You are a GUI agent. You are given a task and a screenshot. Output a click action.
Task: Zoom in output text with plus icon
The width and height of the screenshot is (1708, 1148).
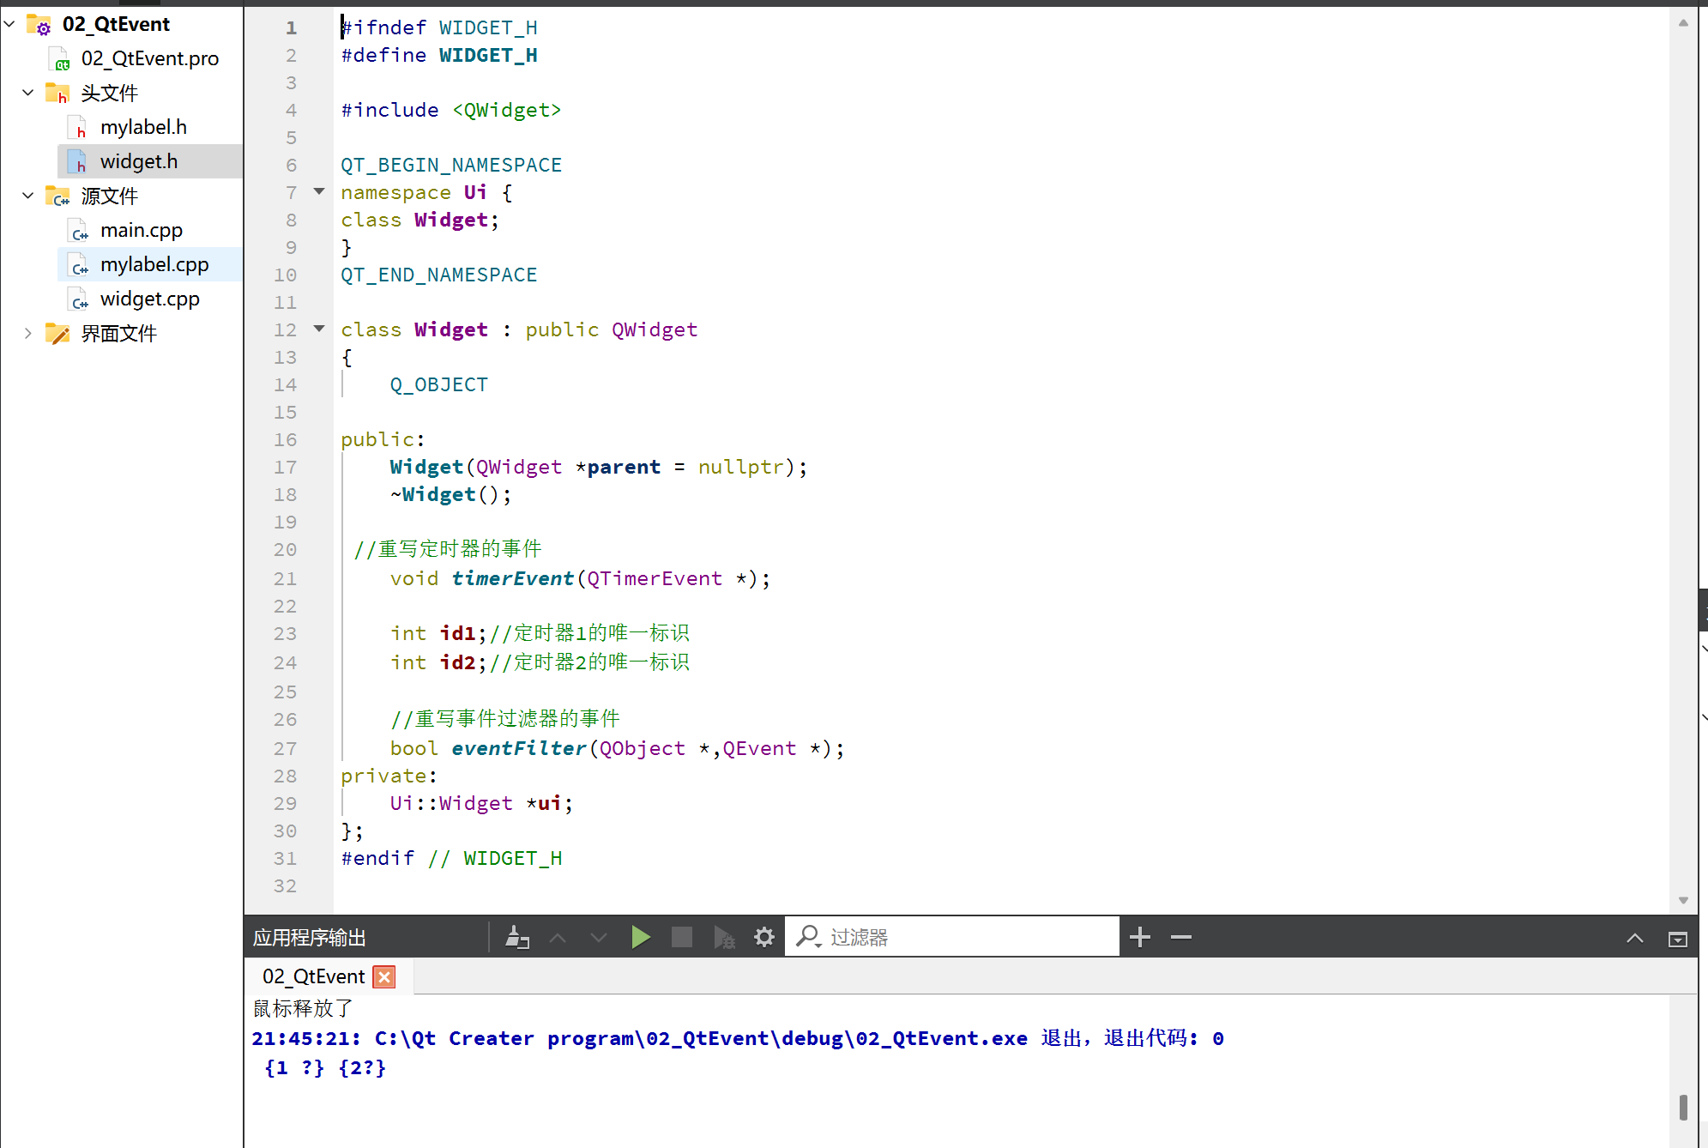[1140, 937]
